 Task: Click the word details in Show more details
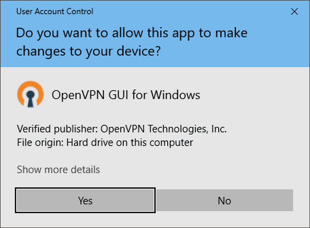pos(85,170)
